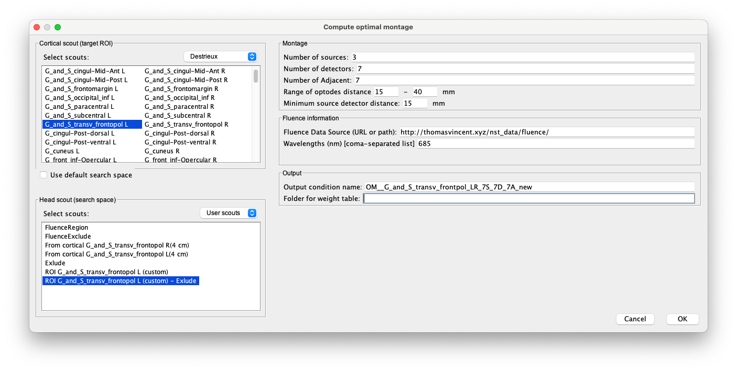Select scout G_and_S_cingul-Mid-Post R

click(x=186, y=80)
